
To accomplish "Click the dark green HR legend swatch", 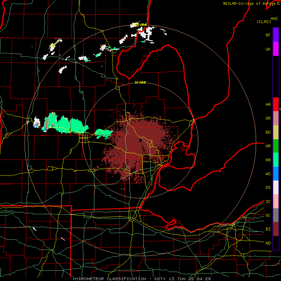I will (x=276, y=146).
